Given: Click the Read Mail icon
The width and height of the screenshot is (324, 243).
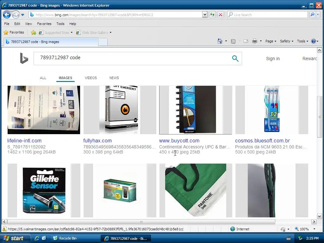Looking at the screenshot, I should (x=246, y=41).
